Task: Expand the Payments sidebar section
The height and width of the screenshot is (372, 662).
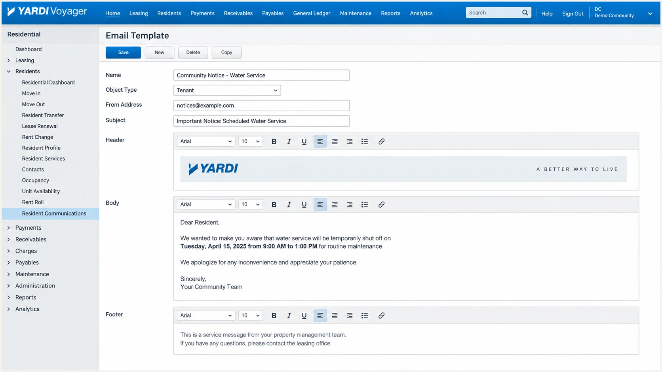Action: pyautogui.click(x=9, y=228)
